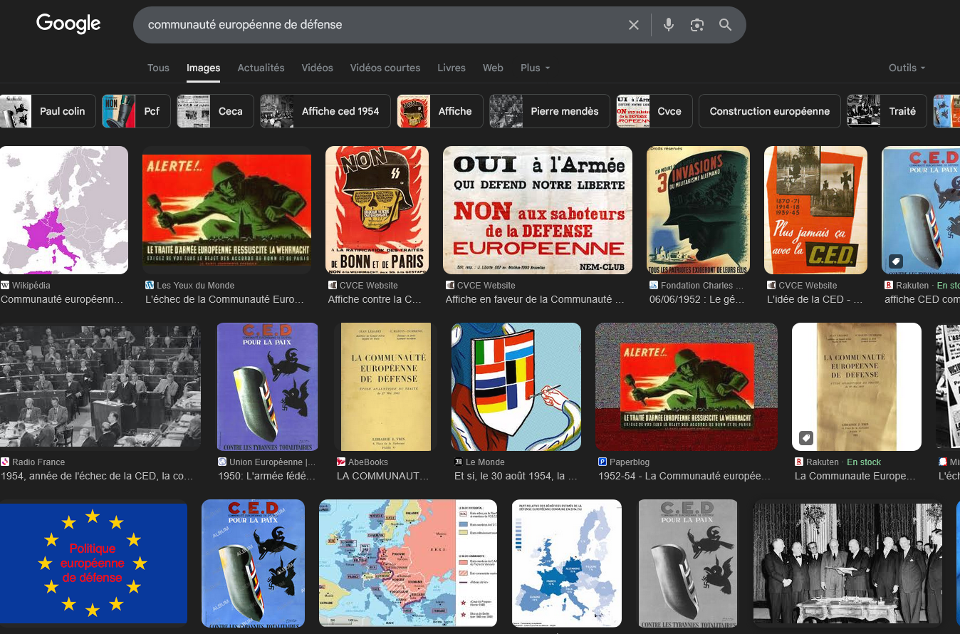The height and width of the screenshot is (634, 960).
Task: Click 'En stock' under the Rakuten book
Action: (x=864, y=462)
